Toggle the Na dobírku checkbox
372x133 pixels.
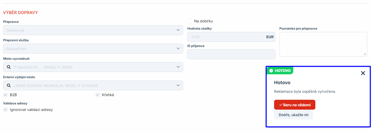[190, 21]
